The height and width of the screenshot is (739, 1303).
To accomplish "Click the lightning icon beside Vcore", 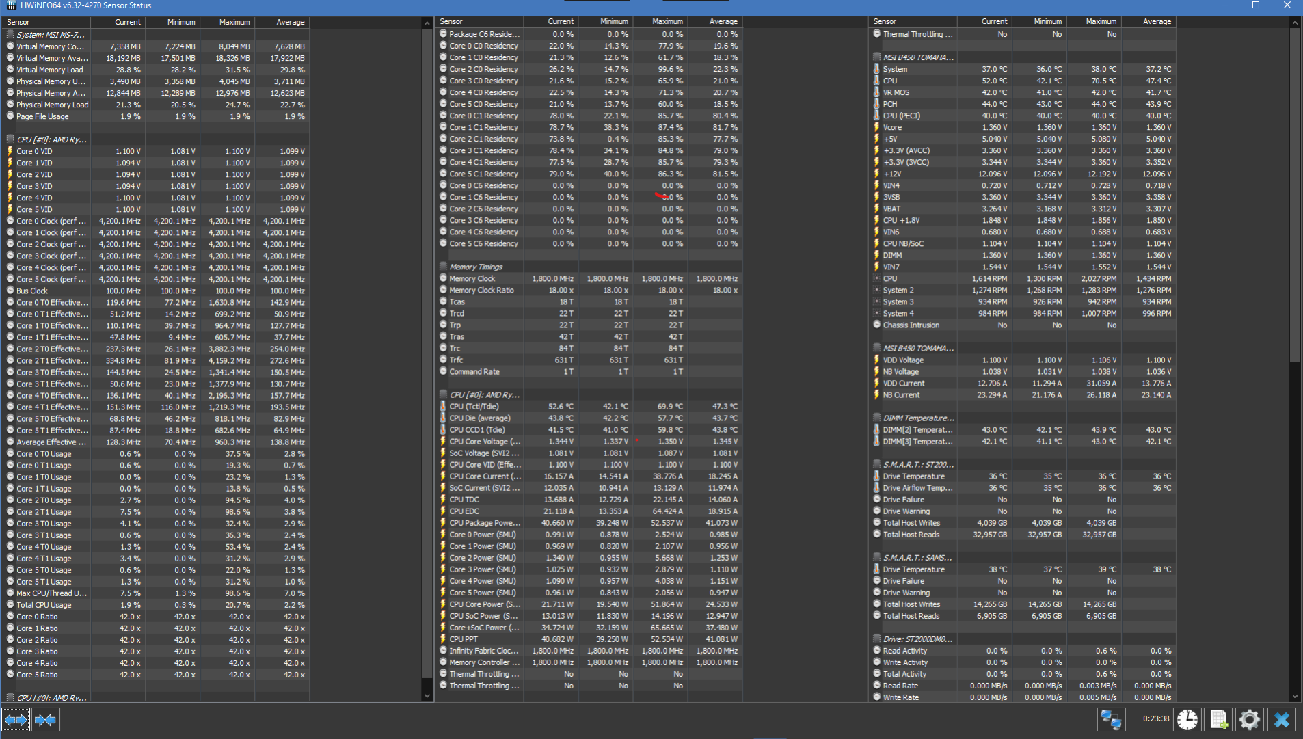I will 876,127.
